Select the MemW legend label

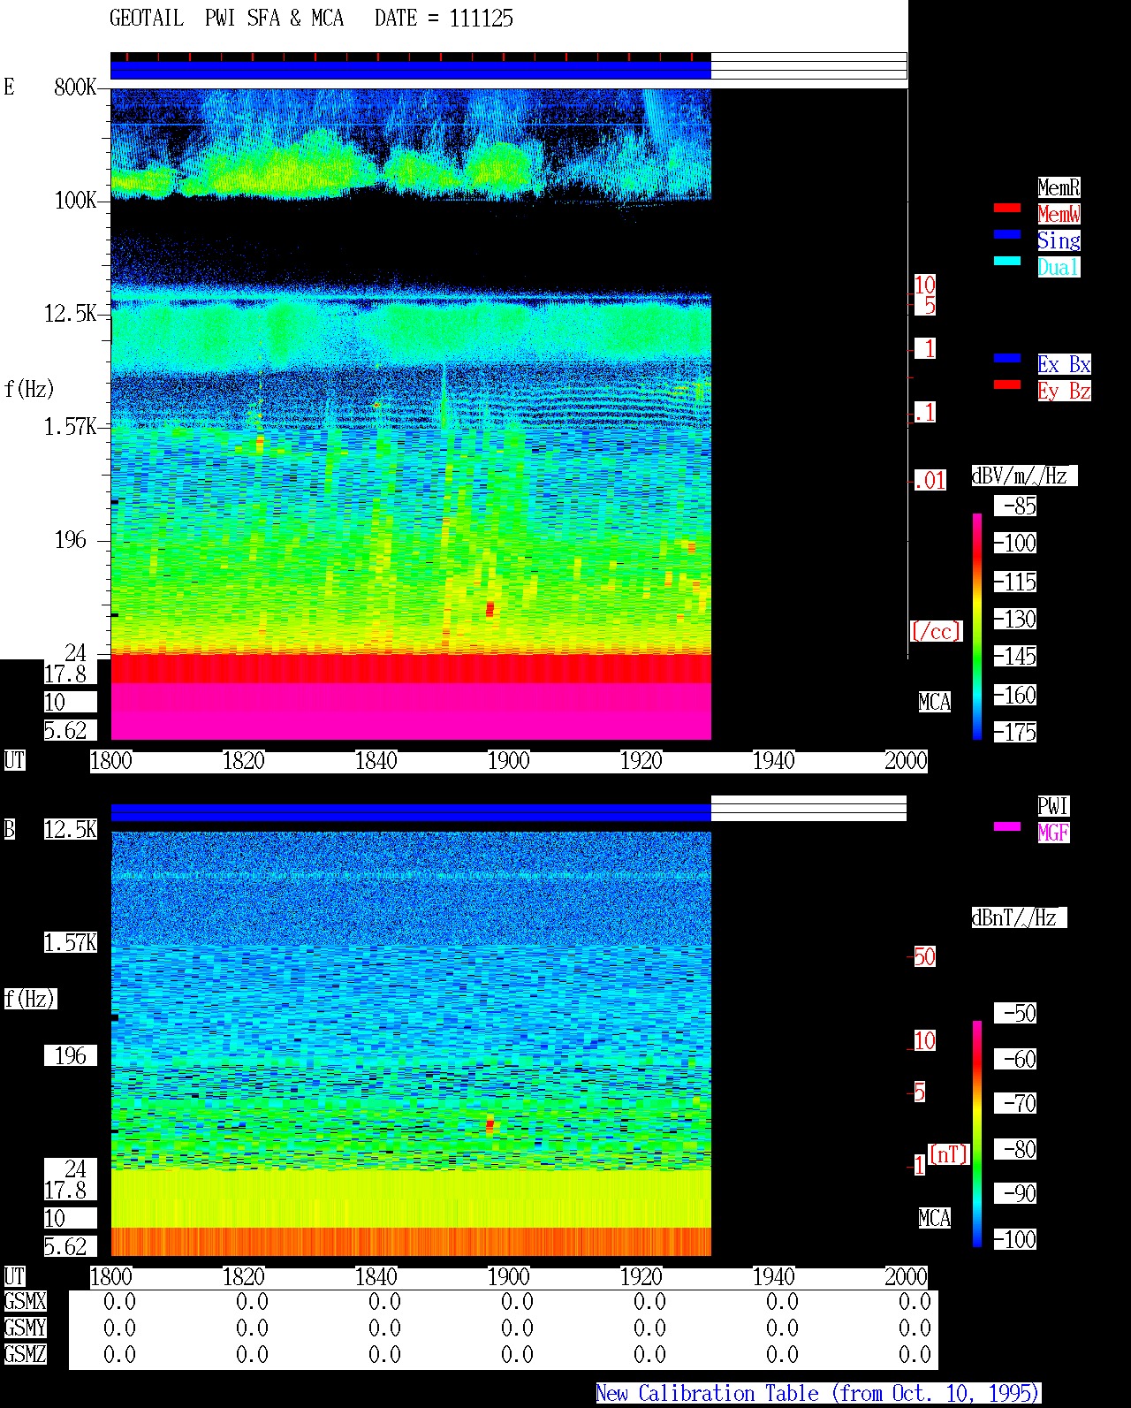click(1059, 214)
